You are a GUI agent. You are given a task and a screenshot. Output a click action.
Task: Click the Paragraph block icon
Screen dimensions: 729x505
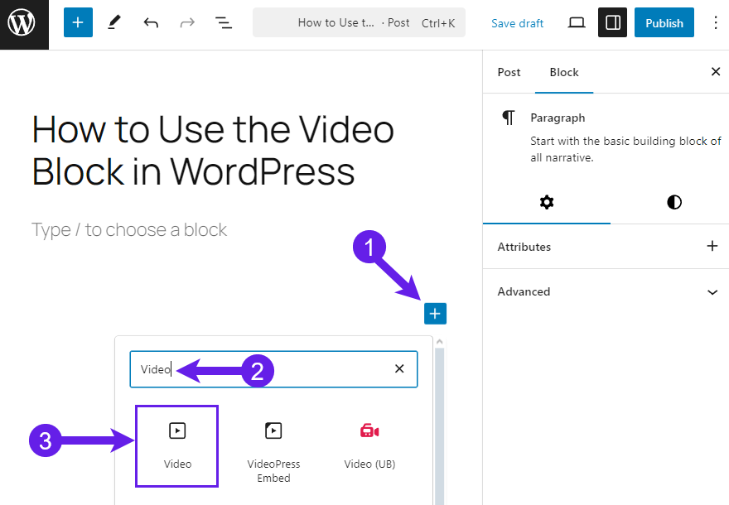pyautogui.click(x=509, y=118)
